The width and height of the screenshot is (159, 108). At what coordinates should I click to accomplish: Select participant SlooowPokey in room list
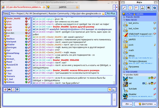coord(17,53)
